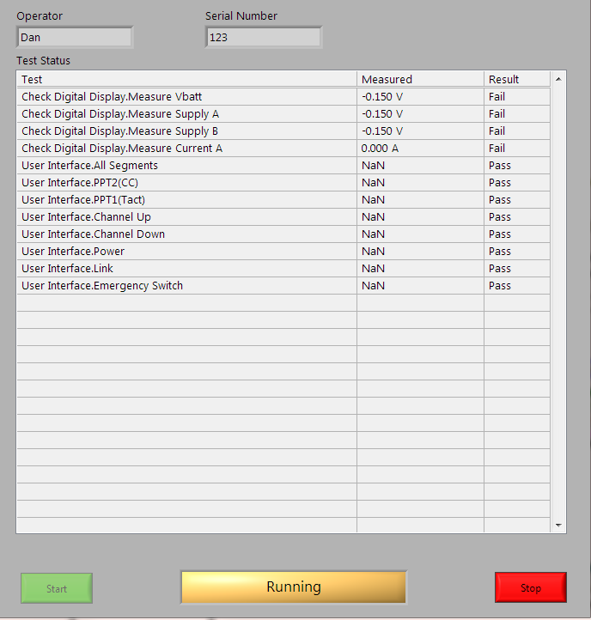Select the Measure Supply A test row

click(x=283, y=114)
